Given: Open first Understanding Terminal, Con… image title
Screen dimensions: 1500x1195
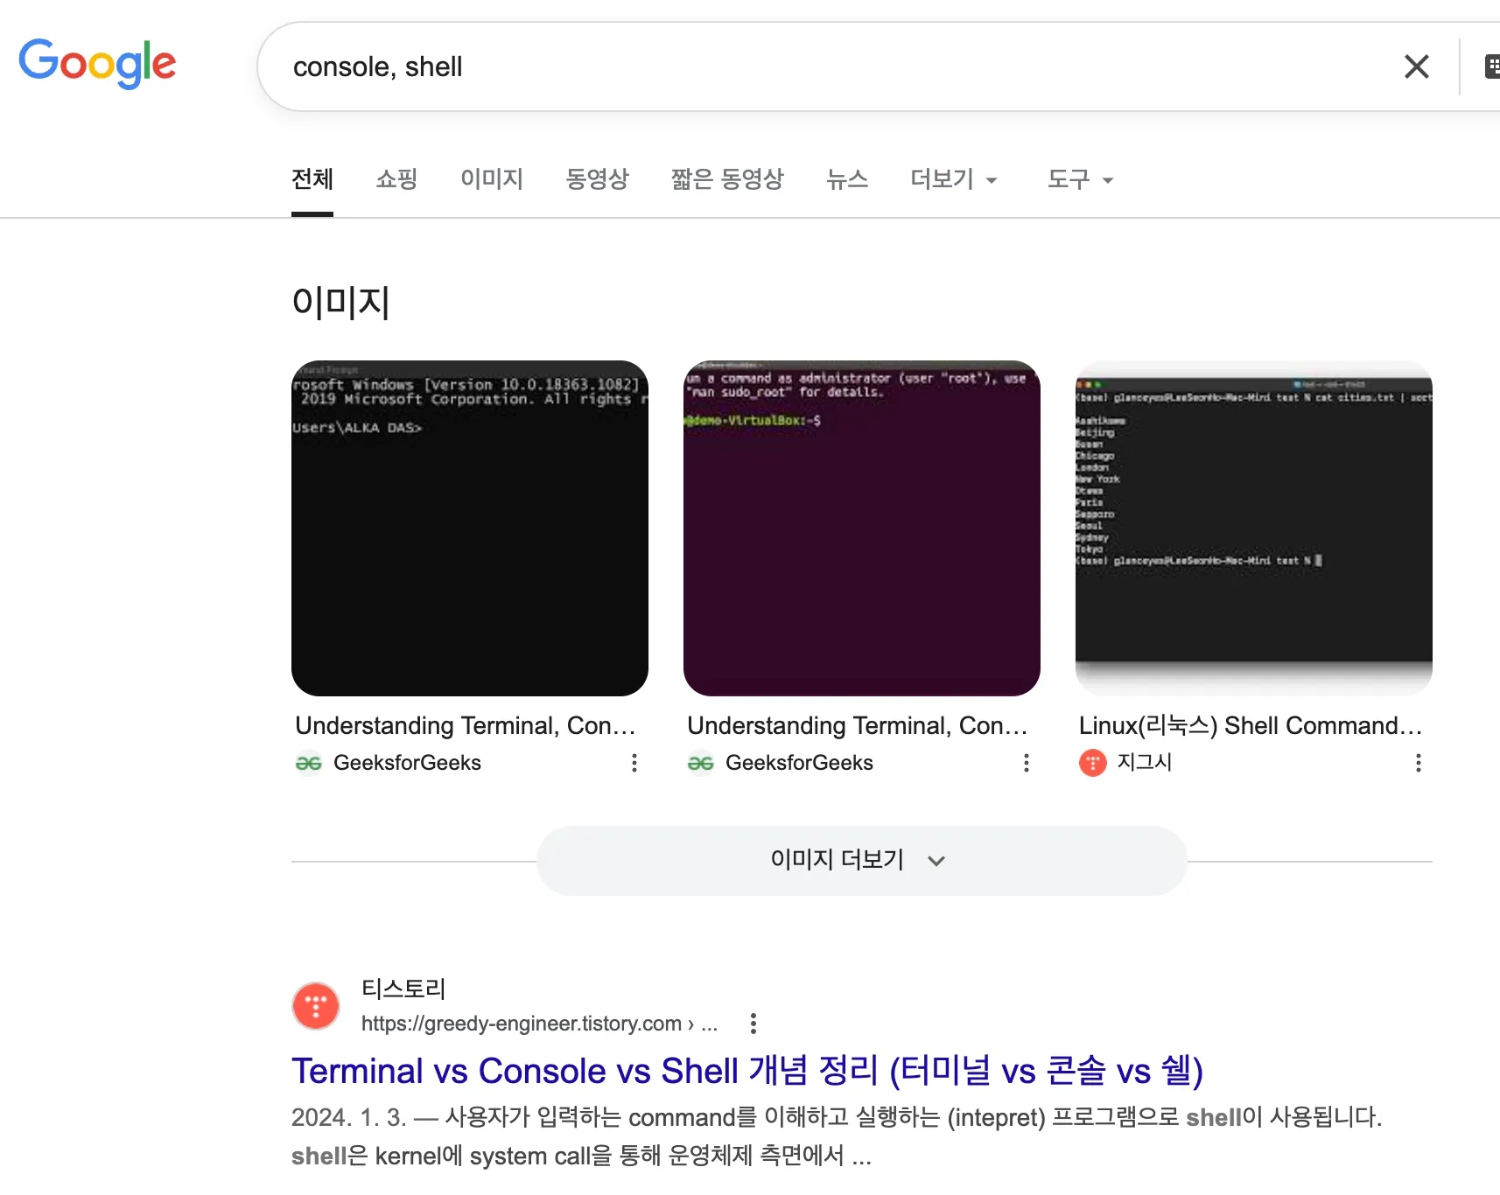Looking at the screenshot, I should coord(465,725).
